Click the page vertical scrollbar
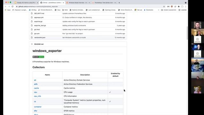 187,33
